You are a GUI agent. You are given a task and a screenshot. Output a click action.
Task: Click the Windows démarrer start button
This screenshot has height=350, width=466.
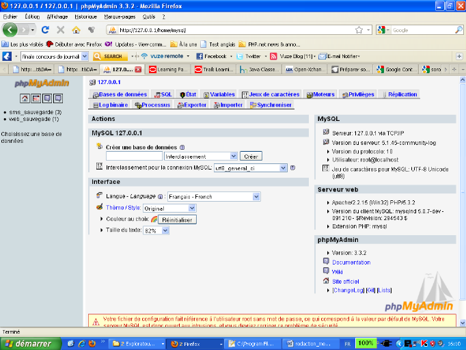pos(31,344)
